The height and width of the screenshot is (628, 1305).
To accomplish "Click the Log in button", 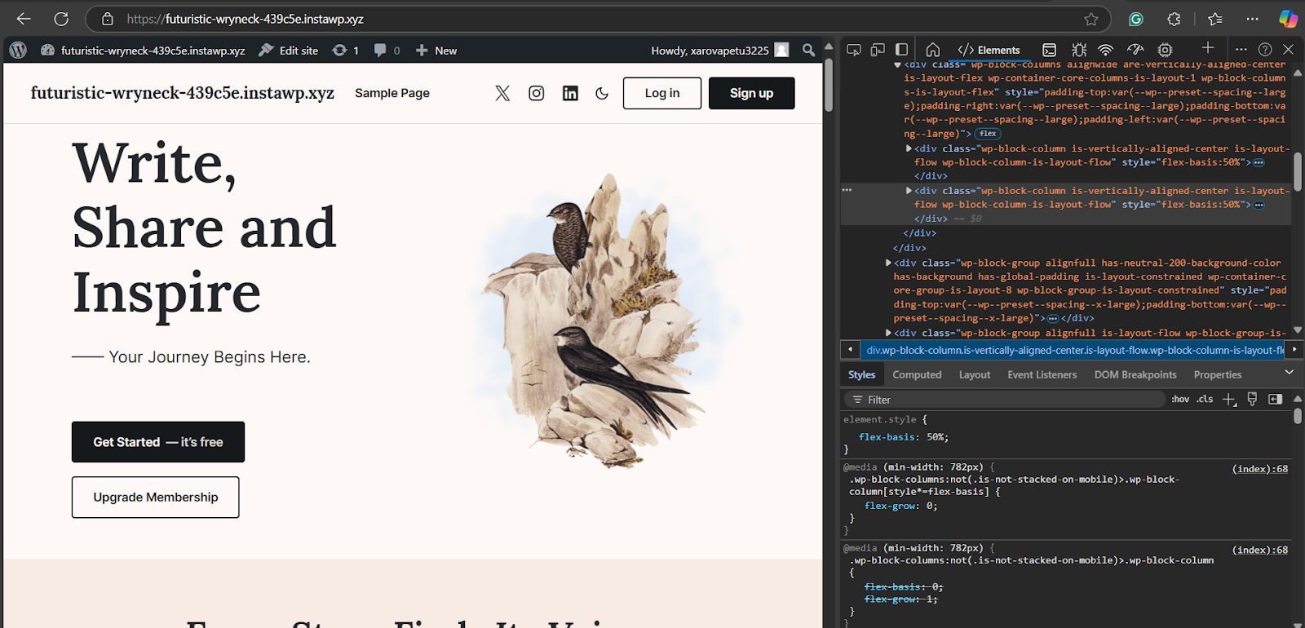I will tap(662, 93).
